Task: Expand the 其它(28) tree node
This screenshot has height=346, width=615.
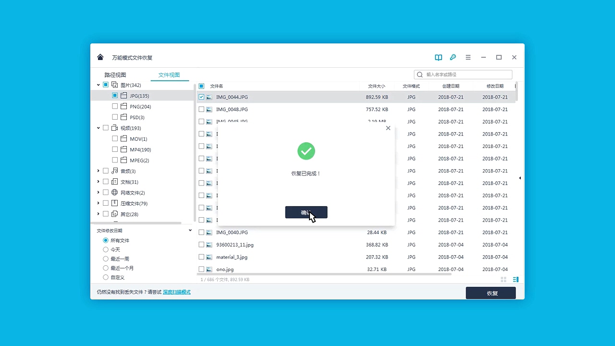Action: coord(98,214)
